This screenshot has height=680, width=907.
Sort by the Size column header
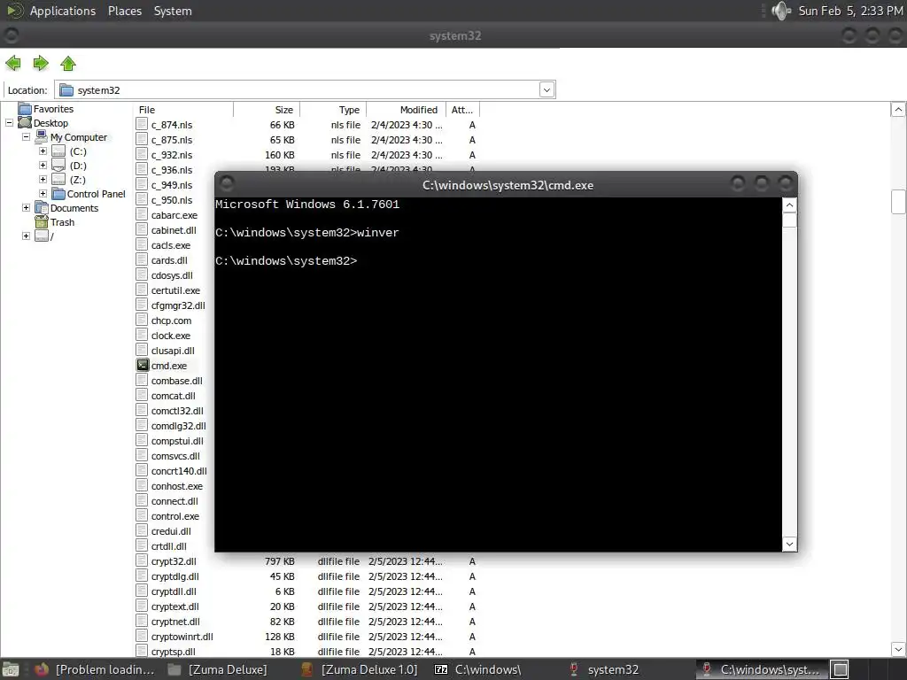267,109
